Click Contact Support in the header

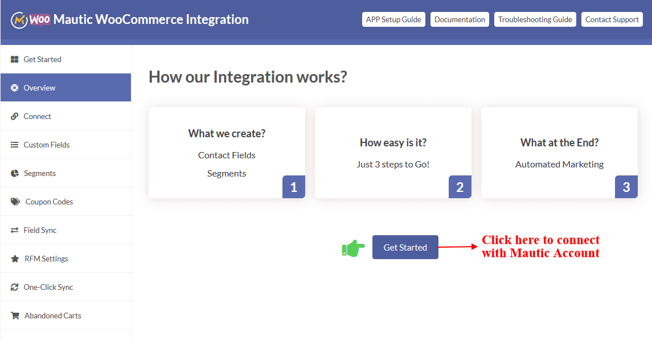pos(612,19)
